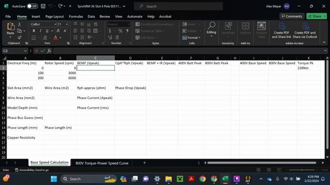Toggle Center horizontal alignment
Image resolution: width=330 pixels, height=185 pixels.
click(82, 31)
